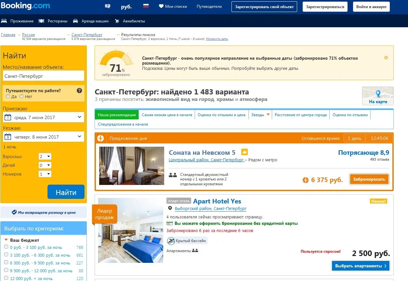The height and width of the screenshot is (281, 408).
Task: Select Нет for traveling for work
Action: [21, 96]
